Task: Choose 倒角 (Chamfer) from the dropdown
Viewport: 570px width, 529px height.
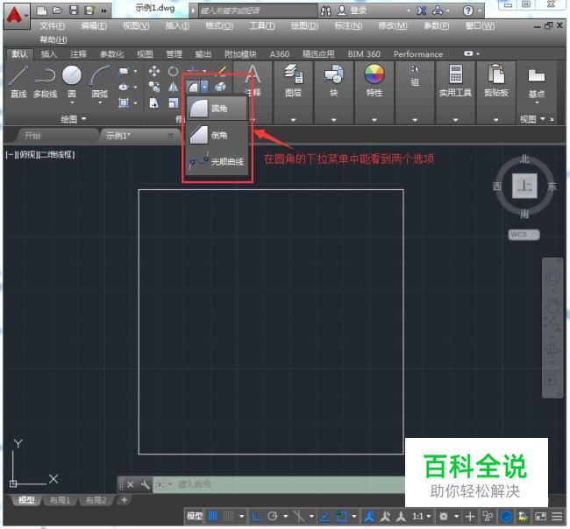Action: [x=217, y=135]
